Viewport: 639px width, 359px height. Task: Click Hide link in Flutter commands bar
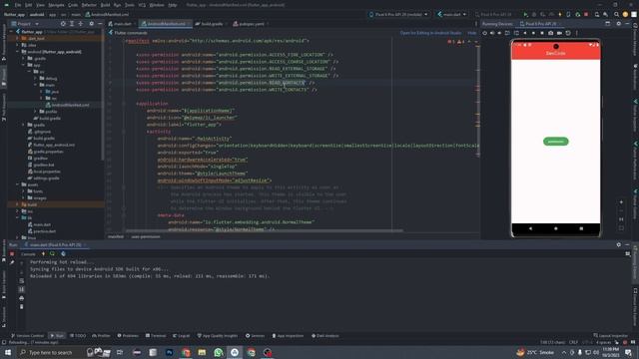pos(472,33)
